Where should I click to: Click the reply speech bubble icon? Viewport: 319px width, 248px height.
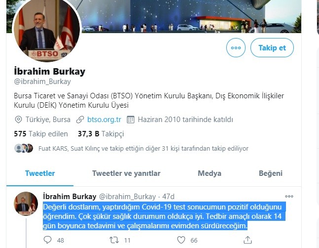(x=47, y=240)
